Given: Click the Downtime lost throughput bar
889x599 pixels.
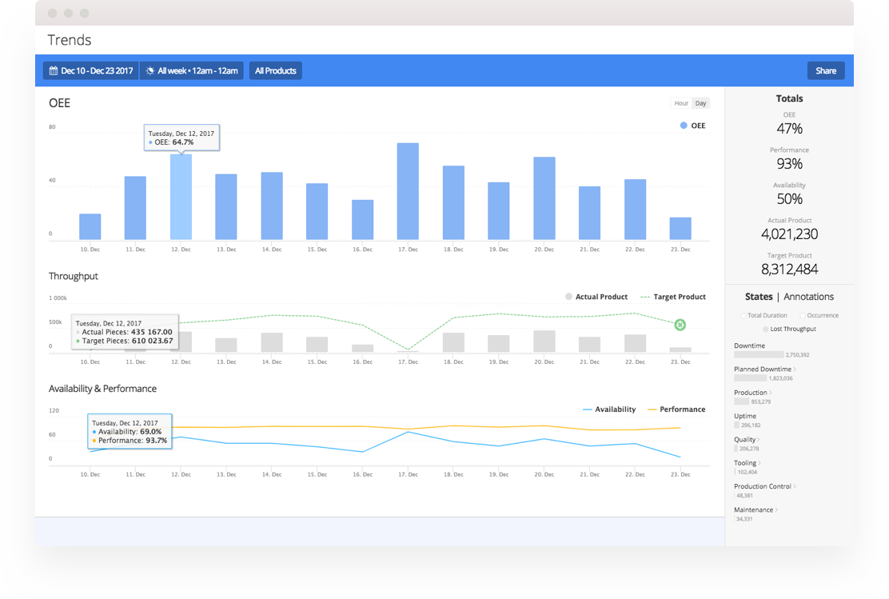Looking at the screenshot, I should pos(759,354).
